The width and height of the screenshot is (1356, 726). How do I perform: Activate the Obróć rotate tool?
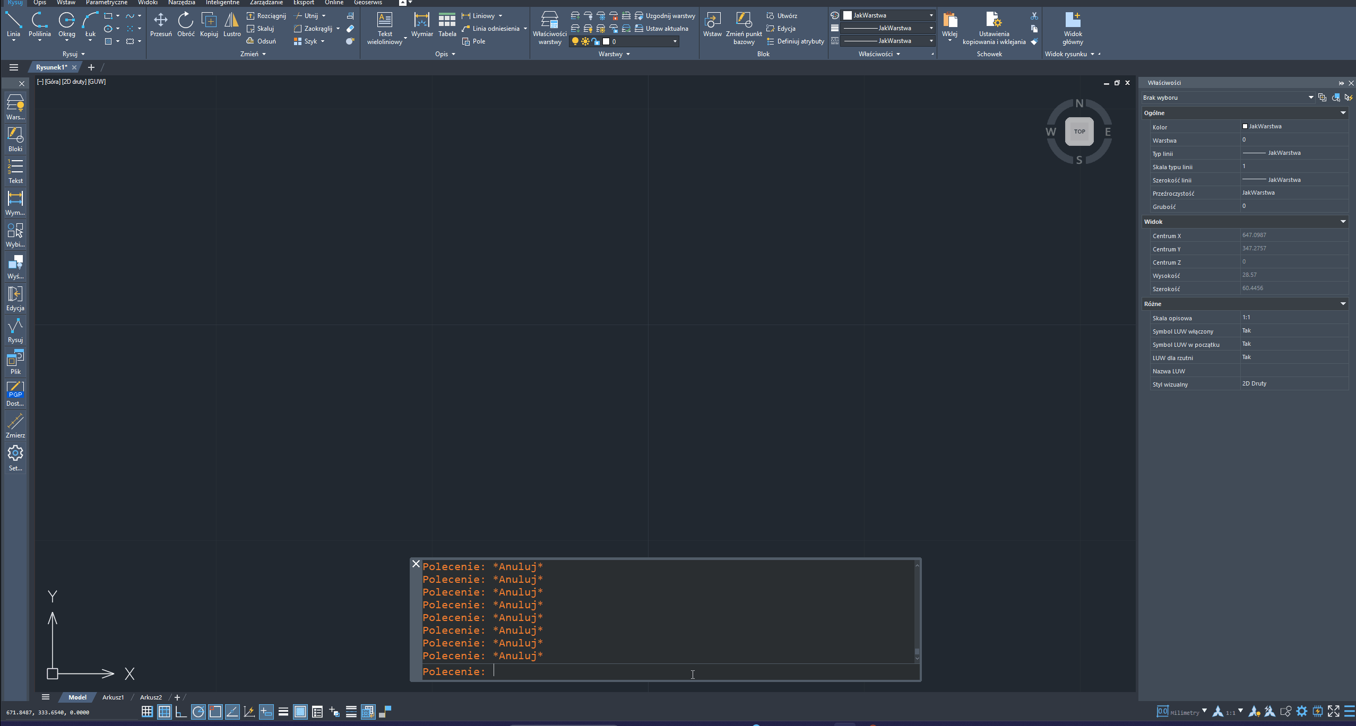pyautogui.click(x=186, y=24)
